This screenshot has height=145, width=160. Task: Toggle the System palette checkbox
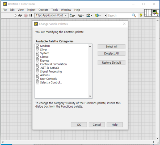point(37,53)
